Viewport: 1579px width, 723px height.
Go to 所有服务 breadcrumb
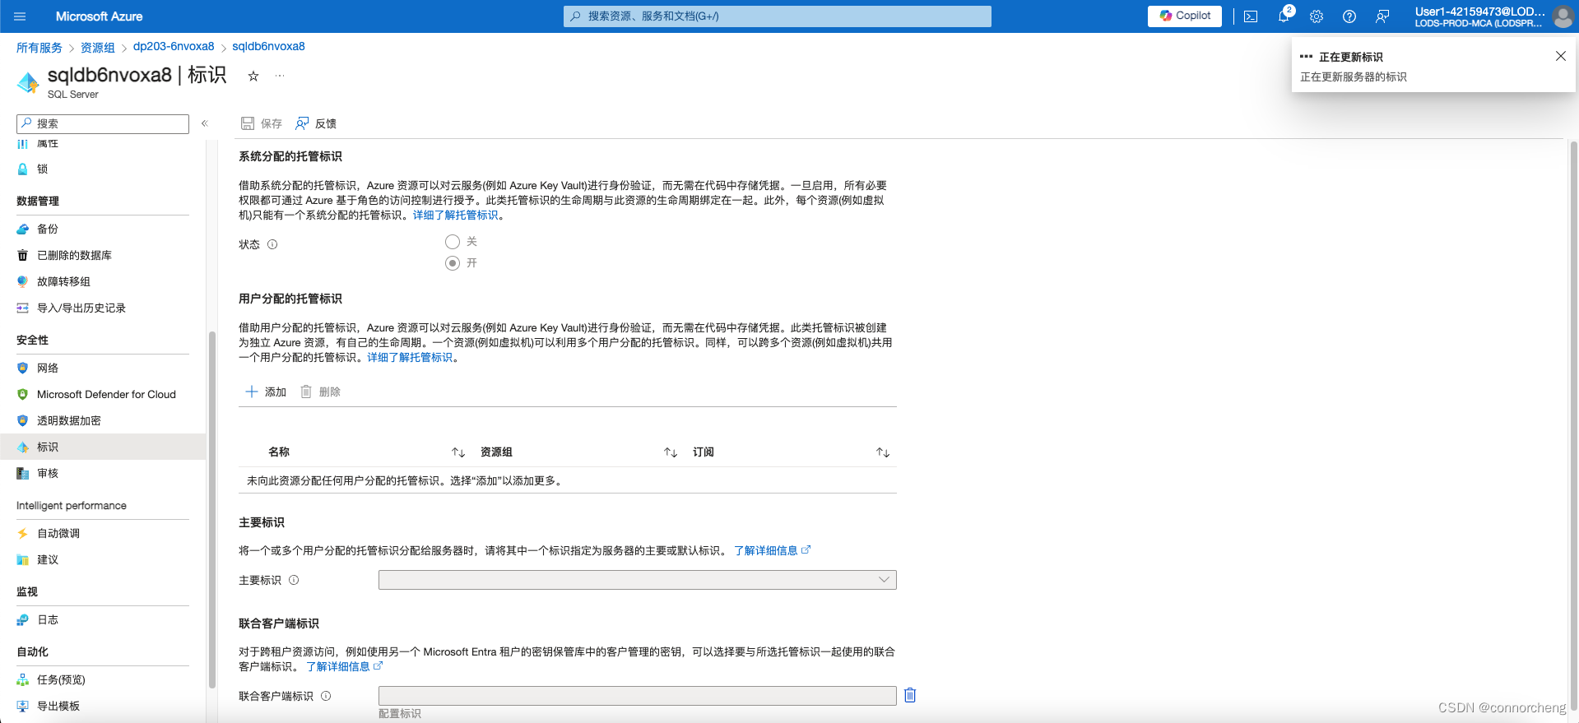(39, 47)
